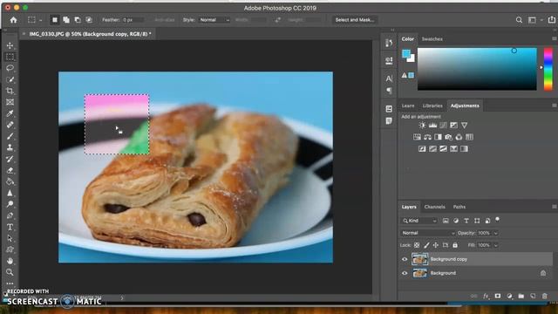Select the Paint Bucket tool
Screen dimensions: 558x314
pos(10,181)
